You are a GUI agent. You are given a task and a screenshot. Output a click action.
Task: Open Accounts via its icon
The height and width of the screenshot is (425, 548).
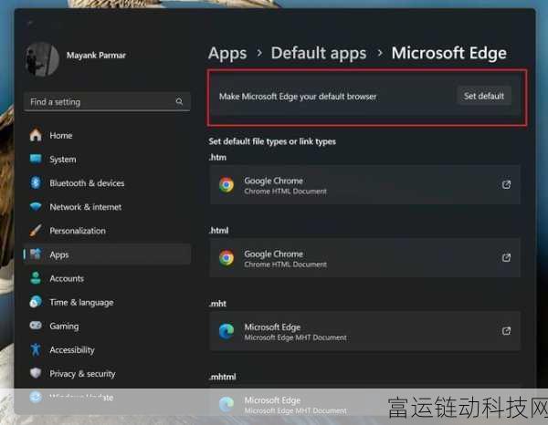click(36, 278)
